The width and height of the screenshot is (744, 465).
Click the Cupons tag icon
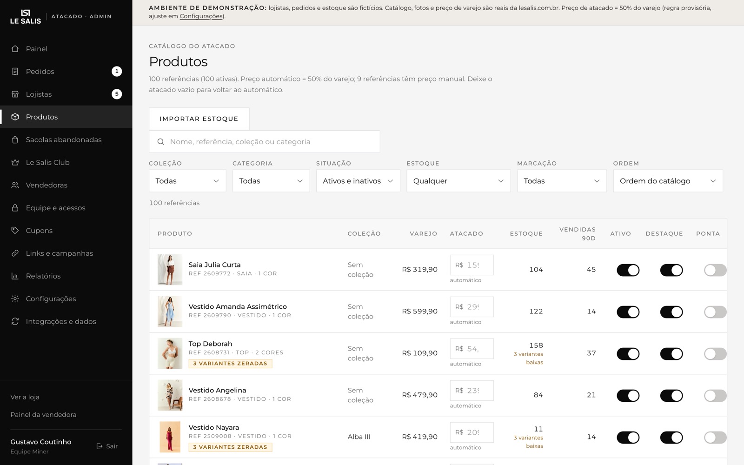coord(15,231)
